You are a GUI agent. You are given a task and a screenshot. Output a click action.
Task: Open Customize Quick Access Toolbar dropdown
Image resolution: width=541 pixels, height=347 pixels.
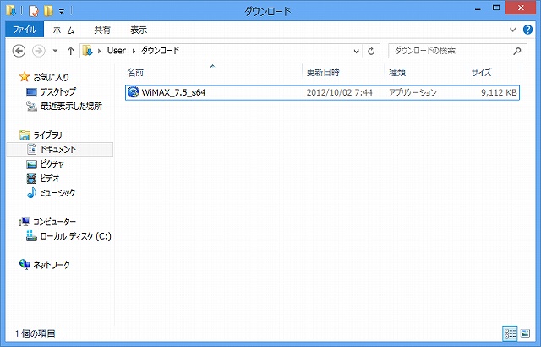click(62, 11)
